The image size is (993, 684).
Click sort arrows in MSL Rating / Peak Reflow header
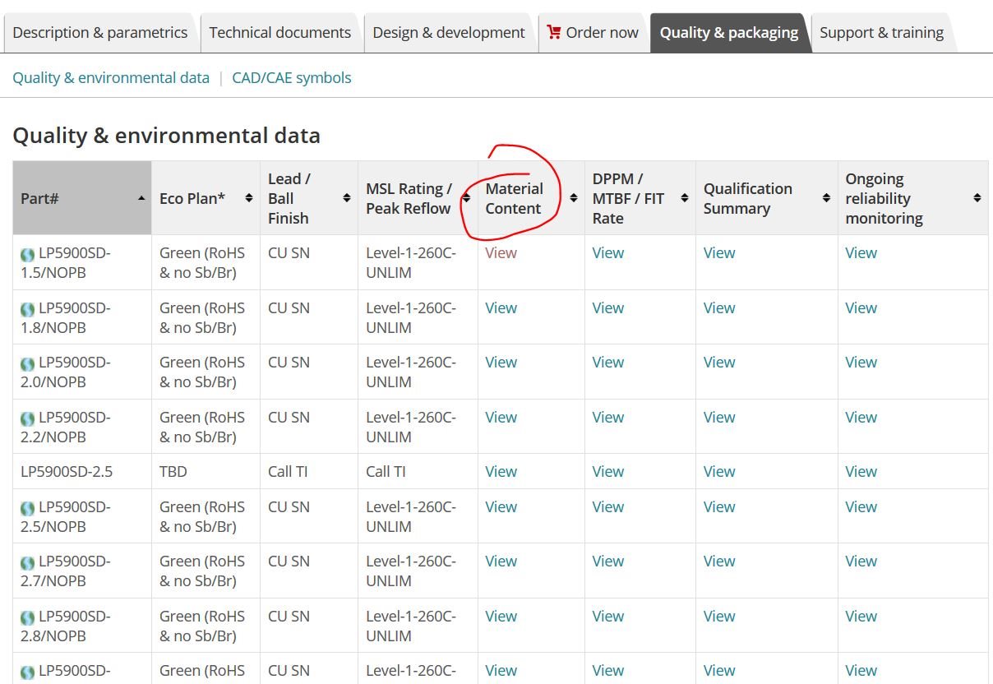(466, 198)
